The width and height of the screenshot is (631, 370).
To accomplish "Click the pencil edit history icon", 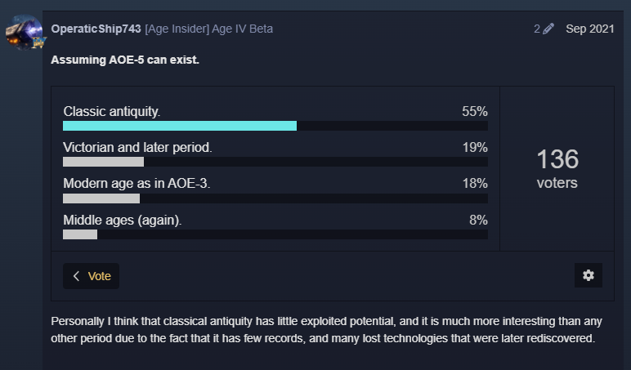I will (x=548, y=29).
